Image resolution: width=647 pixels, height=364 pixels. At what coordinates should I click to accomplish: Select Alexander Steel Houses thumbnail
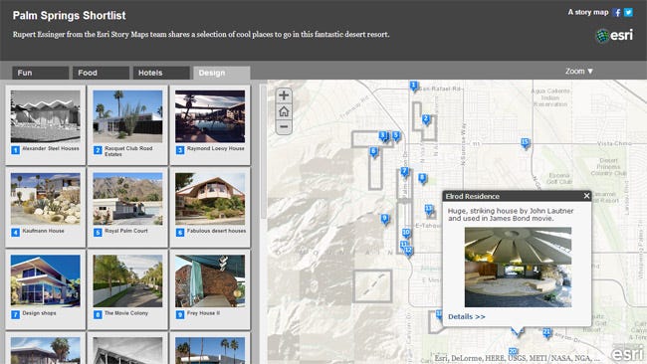tap(46, 116)
